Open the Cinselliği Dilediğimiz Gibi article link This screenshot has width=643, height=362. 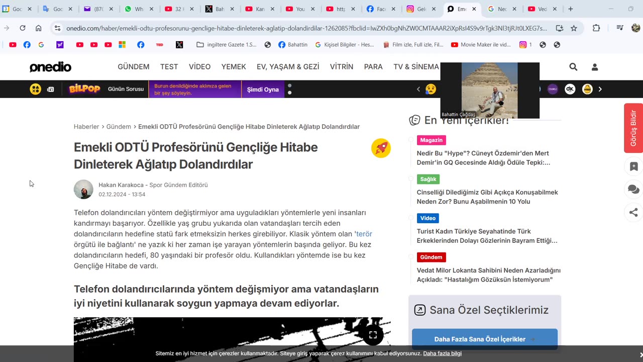tap(487, 197)
